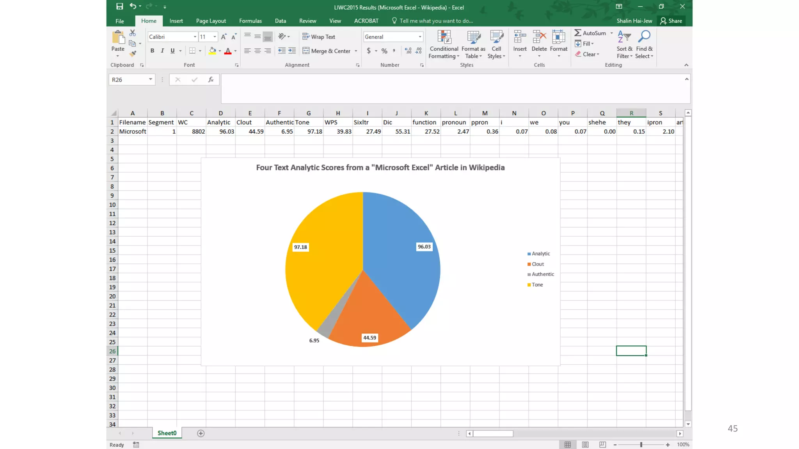The width and height of the screenshot is (799, 449).
Task: Expand the Calibri font name dropdown
Action: (x=195, y=37)
